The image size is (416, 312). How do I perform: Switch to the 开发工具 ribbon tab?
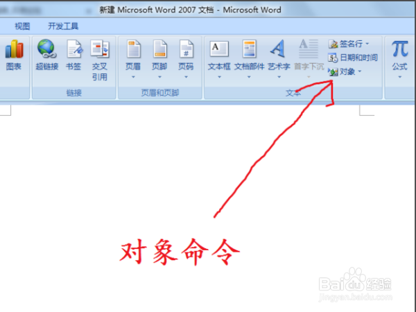(63, 26)
